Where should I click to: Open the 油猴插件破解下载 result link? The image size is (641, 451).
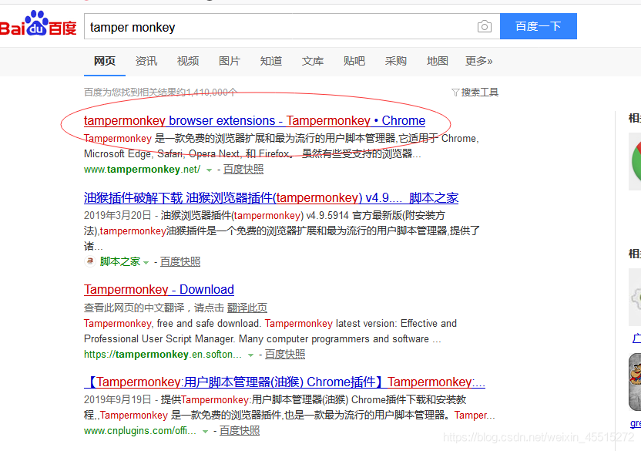[x=271, y=198]
